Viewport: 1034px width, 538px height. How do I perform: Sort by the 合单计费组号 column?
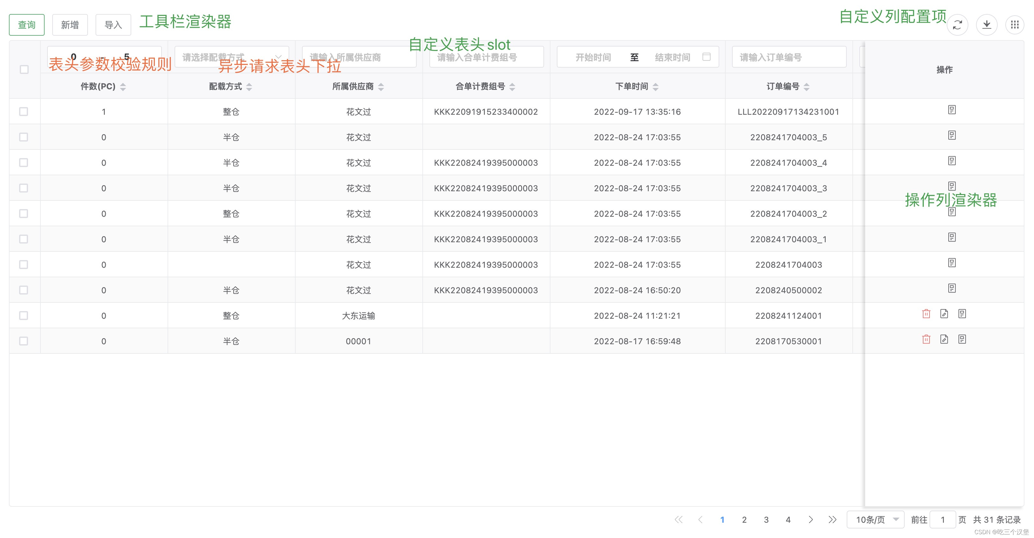click(x=512, y=87)
